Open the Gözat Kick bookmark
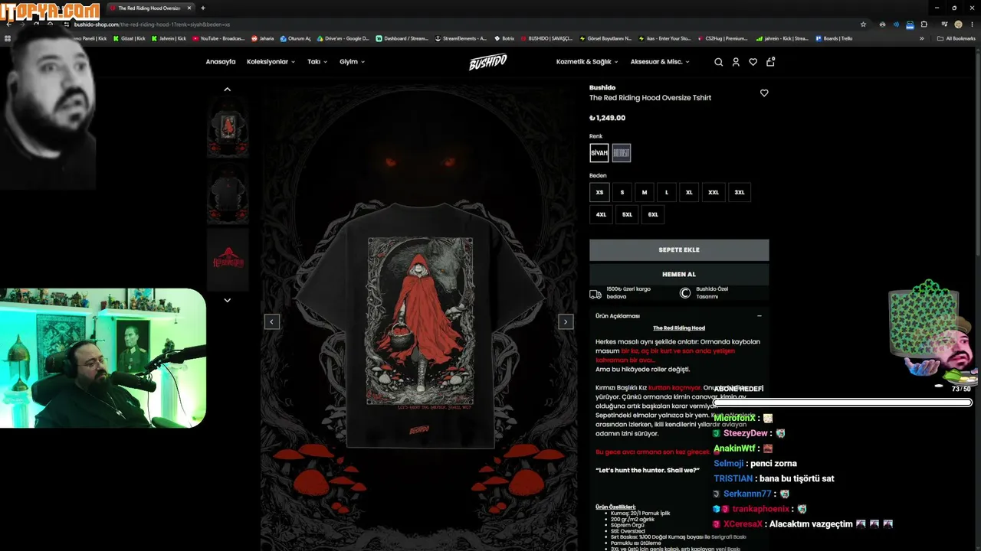This screenshot has height=551, width=981. click(x=129, y=38)
